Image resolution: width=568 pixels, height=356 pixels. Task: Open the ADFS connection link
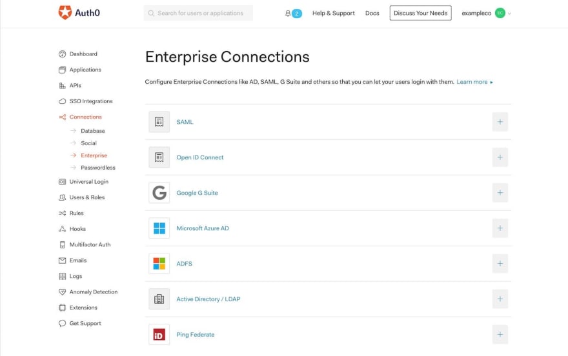click(x=184, y=264)
